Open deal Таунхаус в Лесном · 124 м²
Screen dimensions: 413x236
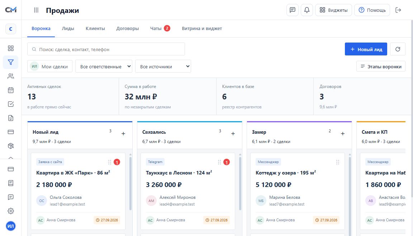179,173
